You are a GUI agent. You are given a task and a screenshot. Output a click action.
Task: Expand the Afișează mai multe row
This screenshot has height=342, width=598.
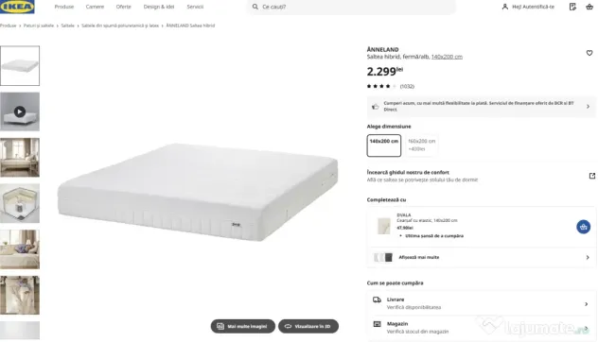click(482, 258)
